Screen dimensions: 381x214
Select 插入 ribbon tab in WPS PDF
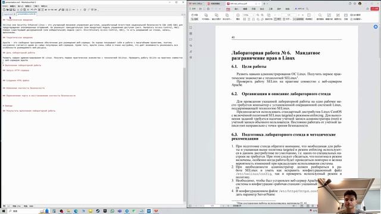(236, 9)
